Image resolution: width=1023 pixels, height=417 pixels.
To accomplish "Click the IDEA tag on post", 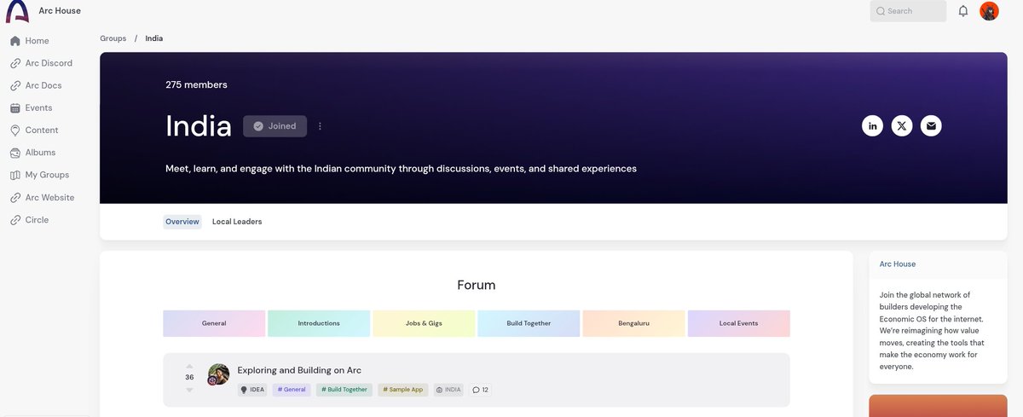I will [253, 390].
